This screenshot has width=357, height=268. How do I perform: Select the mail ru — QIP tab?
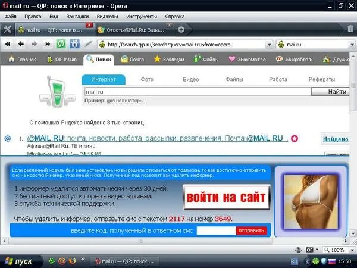[x=54, y=30]
